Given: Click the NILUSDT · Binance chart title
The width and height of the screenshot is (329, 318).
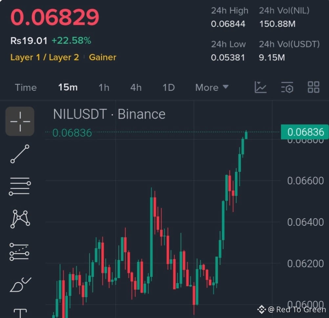Looking at the screenshot, I should click(109, 114).
